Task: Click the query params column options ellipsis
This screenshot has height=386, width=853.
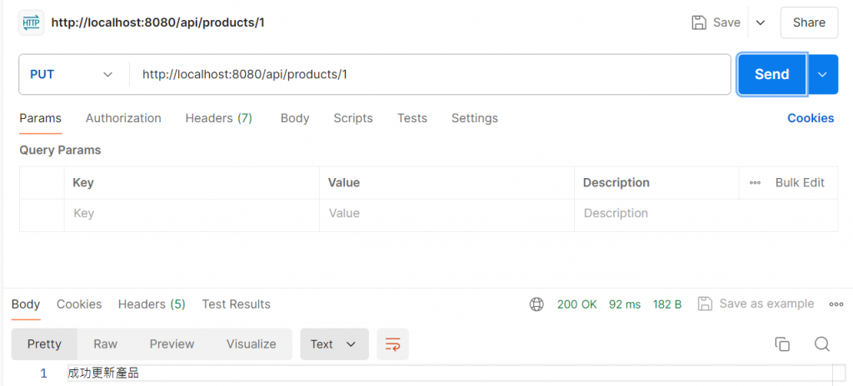Action: point(755,183)
